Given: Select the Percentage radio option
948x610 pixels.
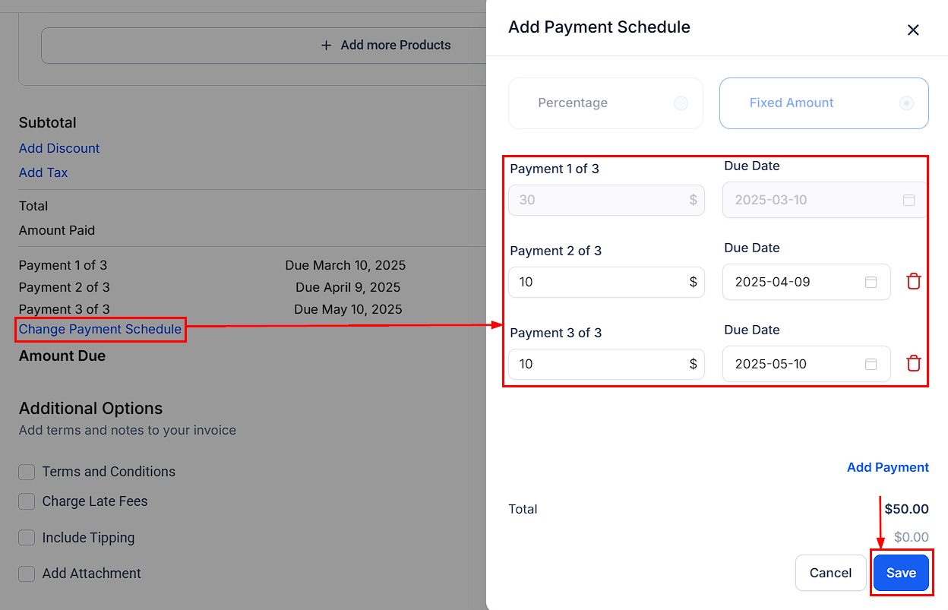Looking at the screenshot, I should pyautogui.click(x=681, y=103).
